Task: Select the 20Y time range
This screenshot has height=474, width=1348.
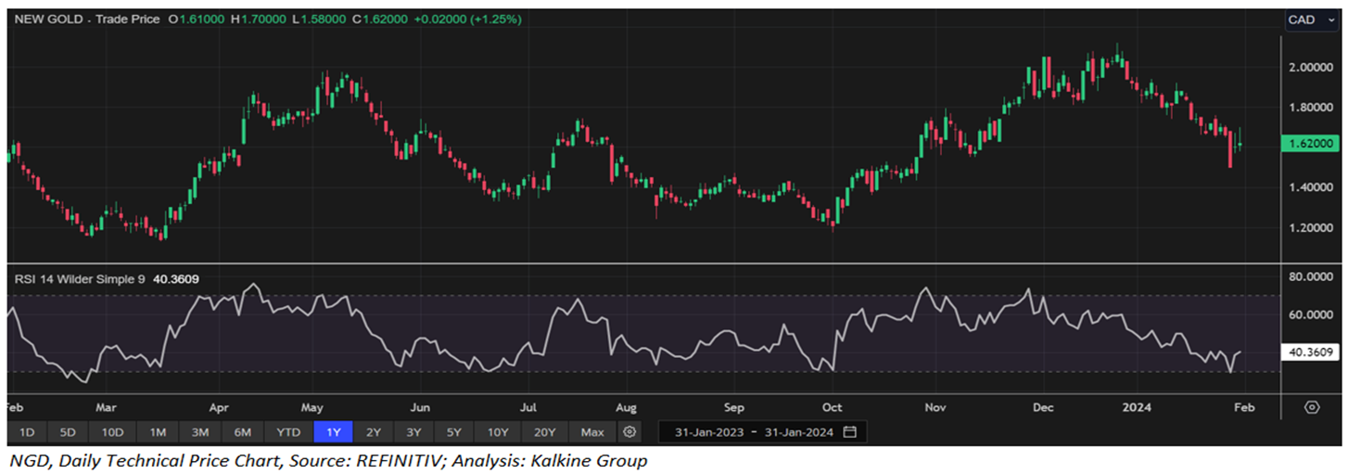Action: pyautogui.click(x=545, y=432)
